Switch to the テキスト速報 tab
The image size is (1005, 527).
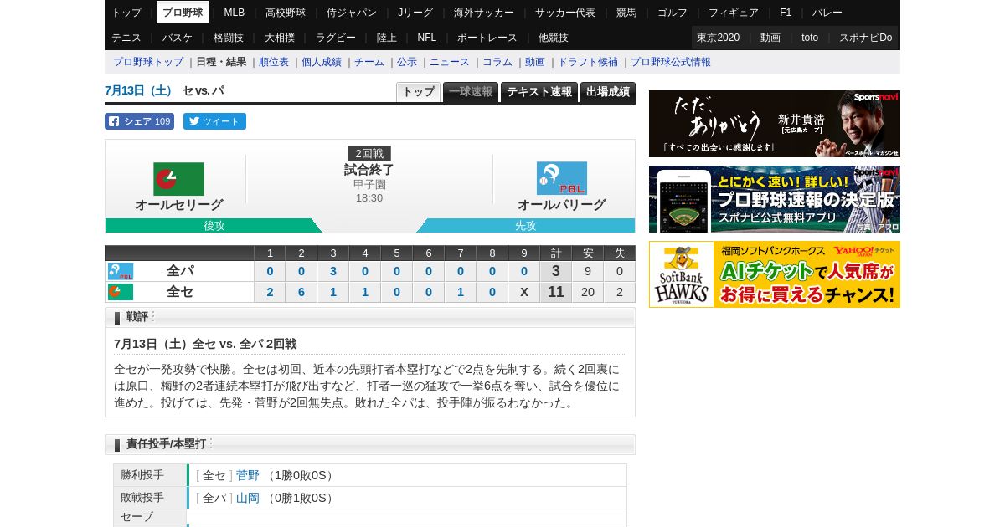pyautogui.click(x=539, y=92)
